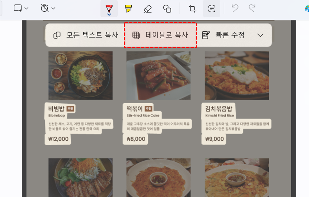Select the Kimchi Fried Rice label
309x197 pixels.
[220, 115]
